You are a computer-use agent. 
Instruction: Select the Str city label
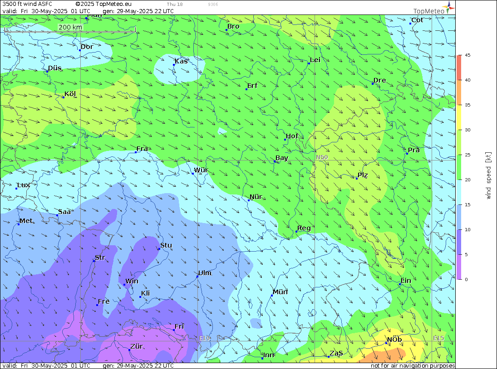pyautogui.click(x=100, y=257)
